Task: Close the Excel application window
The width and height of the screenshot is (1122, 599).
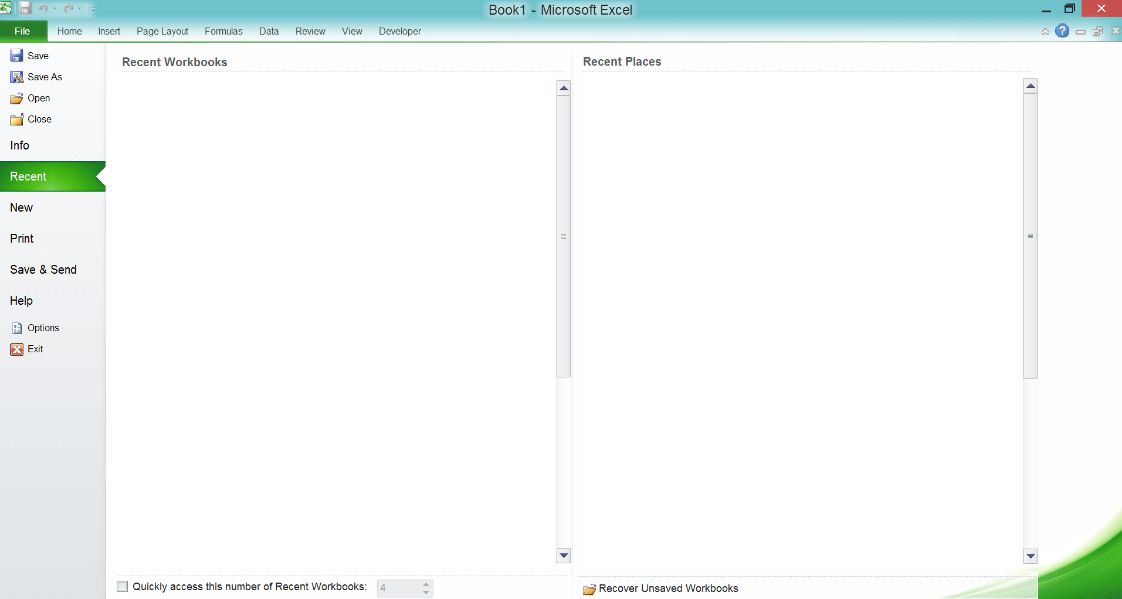Action: point(1101,9)
